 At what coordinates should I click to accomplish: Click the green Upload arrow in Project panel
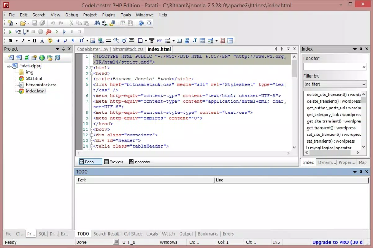(42, 58)
